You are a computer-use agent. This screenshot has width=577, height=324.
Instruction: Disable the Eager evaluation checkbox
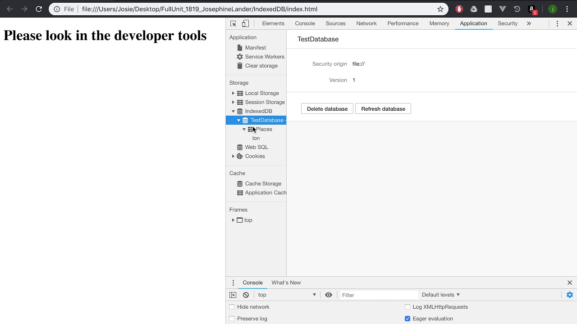(x=408, y=319)
